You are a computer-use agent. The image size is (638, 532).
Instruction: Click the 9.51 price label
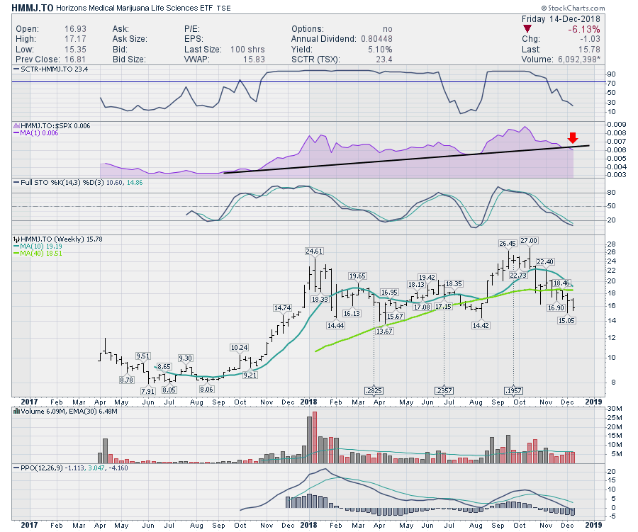[142, 356]
